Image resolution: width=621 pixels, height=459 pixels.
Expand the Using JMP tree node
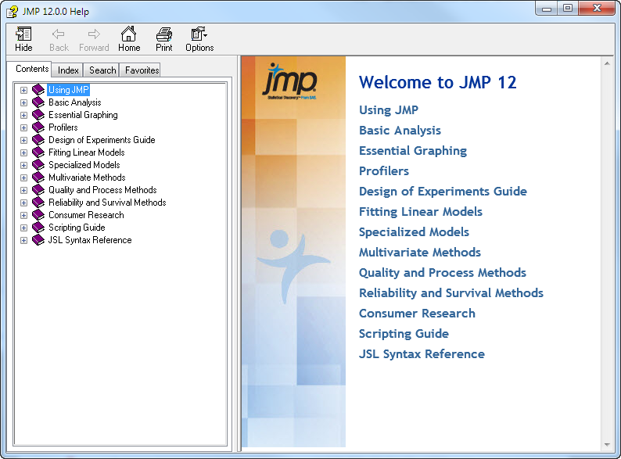(x=23, y=90)
